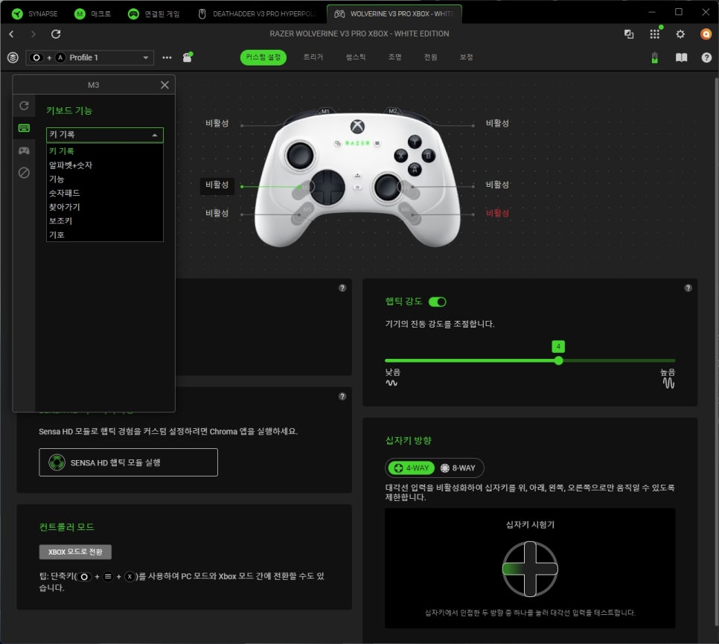719x644 pixels.
Task: Select the disable icon in M3 sidebar
Action: tap(24, 173)
